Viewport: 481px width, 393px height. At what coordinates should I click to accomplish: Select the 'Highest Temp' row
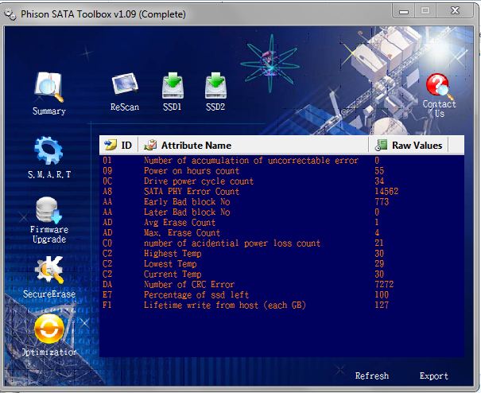click(x=281, y=254)
